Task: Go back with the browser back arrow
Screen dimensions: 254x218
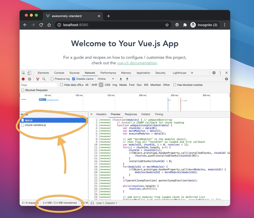Action: (x=25, y=25)
